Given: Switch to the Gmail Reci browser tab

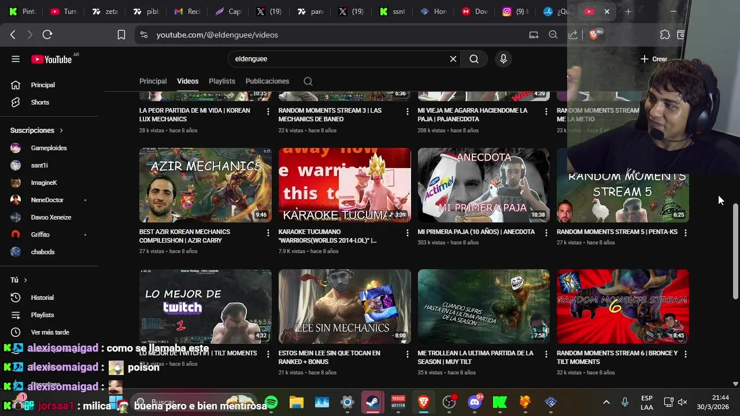Looking at the screenshot, I should click(x=187, y=12).
